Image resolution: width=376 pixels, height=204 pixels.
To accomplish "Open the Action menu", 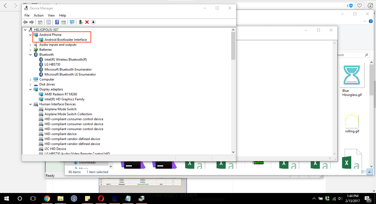I will pyautogui.click(x=39, y=15).
